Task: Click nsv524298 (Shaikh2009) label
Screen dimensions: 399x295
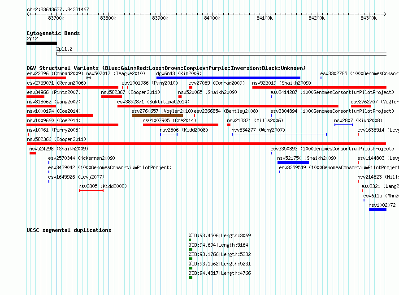Action: click(59, 149)
